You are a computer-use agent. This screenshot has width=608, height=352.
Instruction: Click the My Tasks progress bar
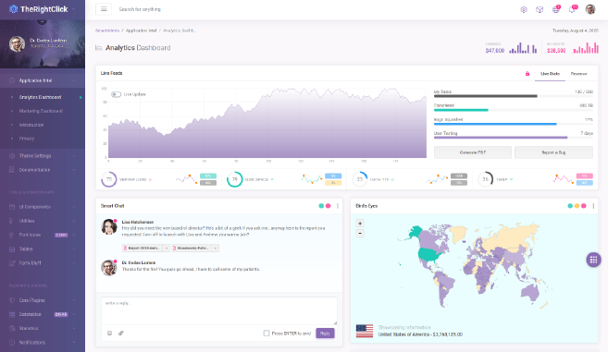(x=514, y=96)
